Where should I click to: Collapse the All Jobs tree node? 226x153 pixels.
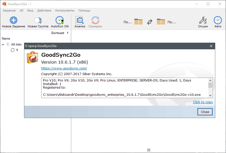click(x=3, y=44)
